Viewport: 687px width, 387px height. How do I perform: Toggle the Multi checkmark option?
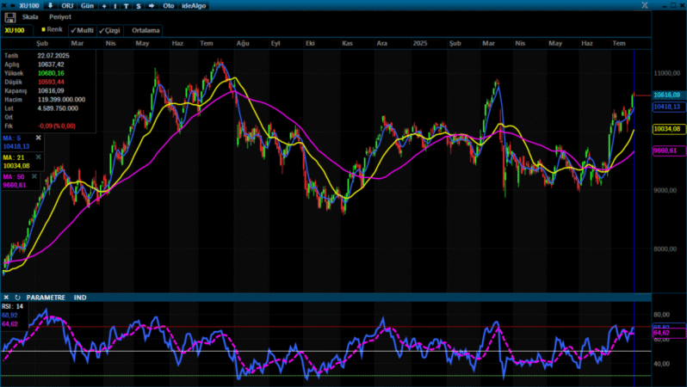pos(83,30)
